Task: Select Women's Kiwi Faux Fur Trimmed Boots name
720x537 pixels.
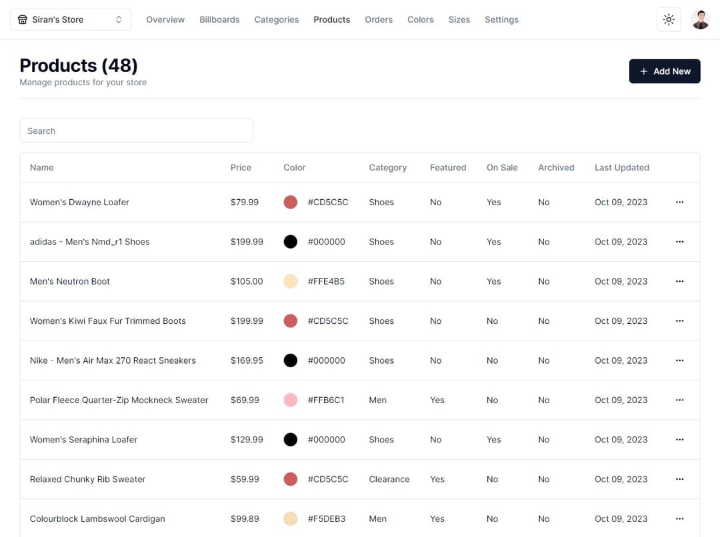Action: 107,321
